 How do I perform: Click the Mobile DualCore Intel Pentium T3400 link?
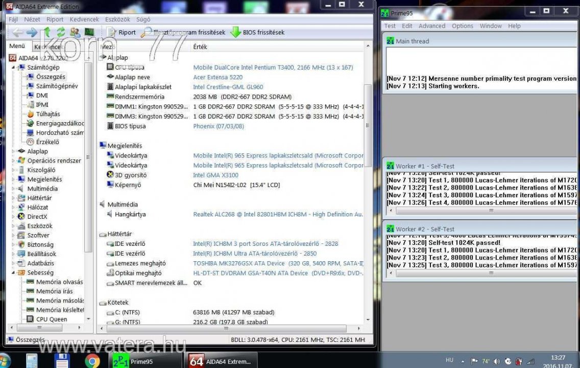pyautogui.click(x=273, y=67)
